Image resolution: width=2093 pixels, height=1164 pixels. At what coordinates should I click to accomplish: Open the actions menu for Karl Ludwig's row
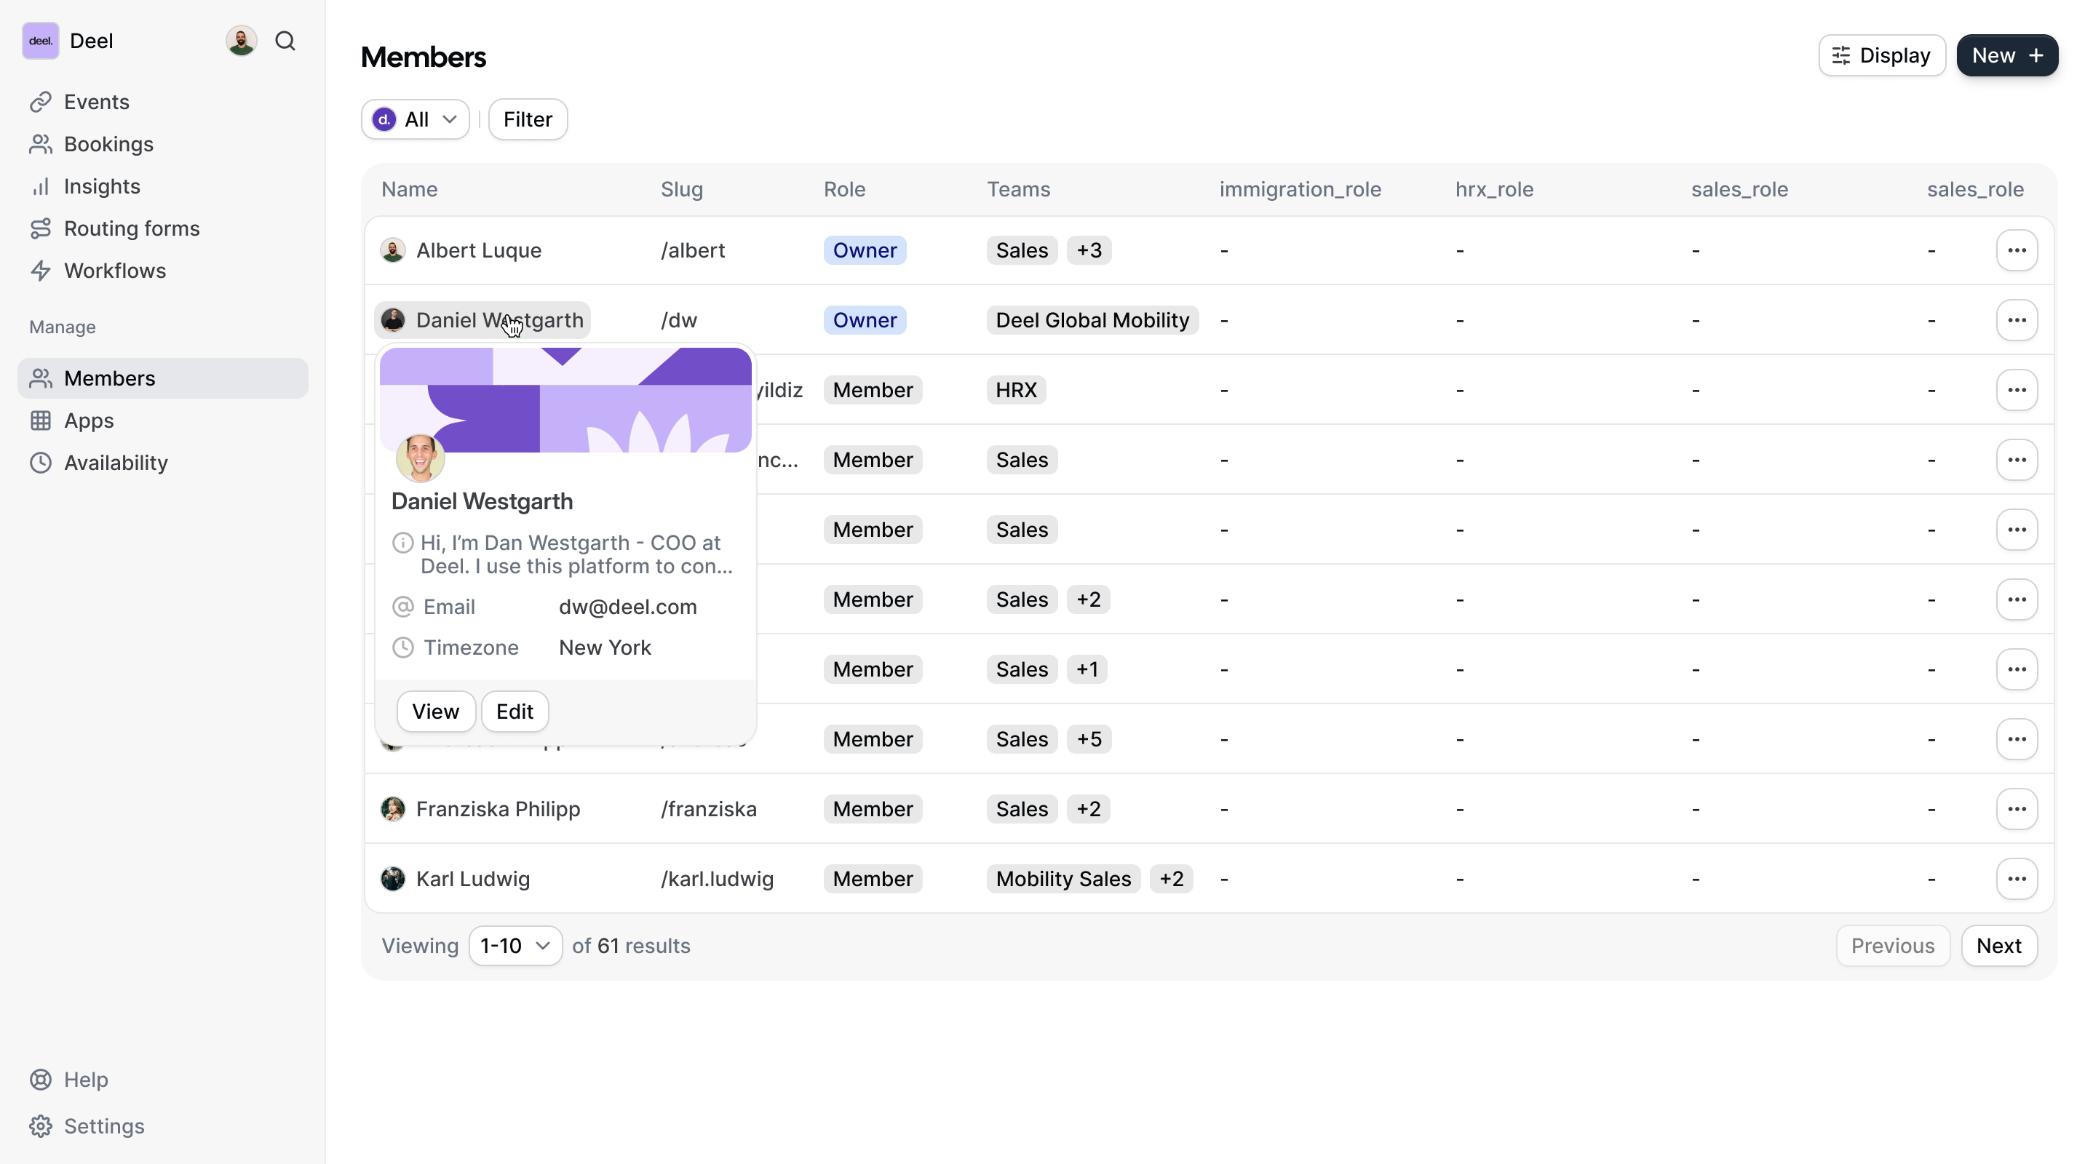pyautogui.click(x=2017, y=878)
